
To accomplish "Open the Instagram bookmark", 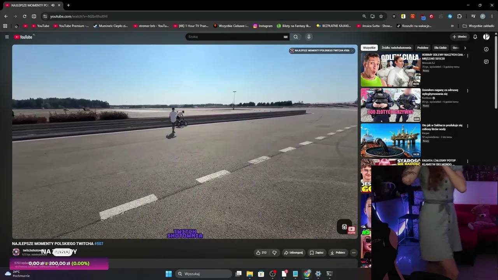I will [x=263, y=26].
